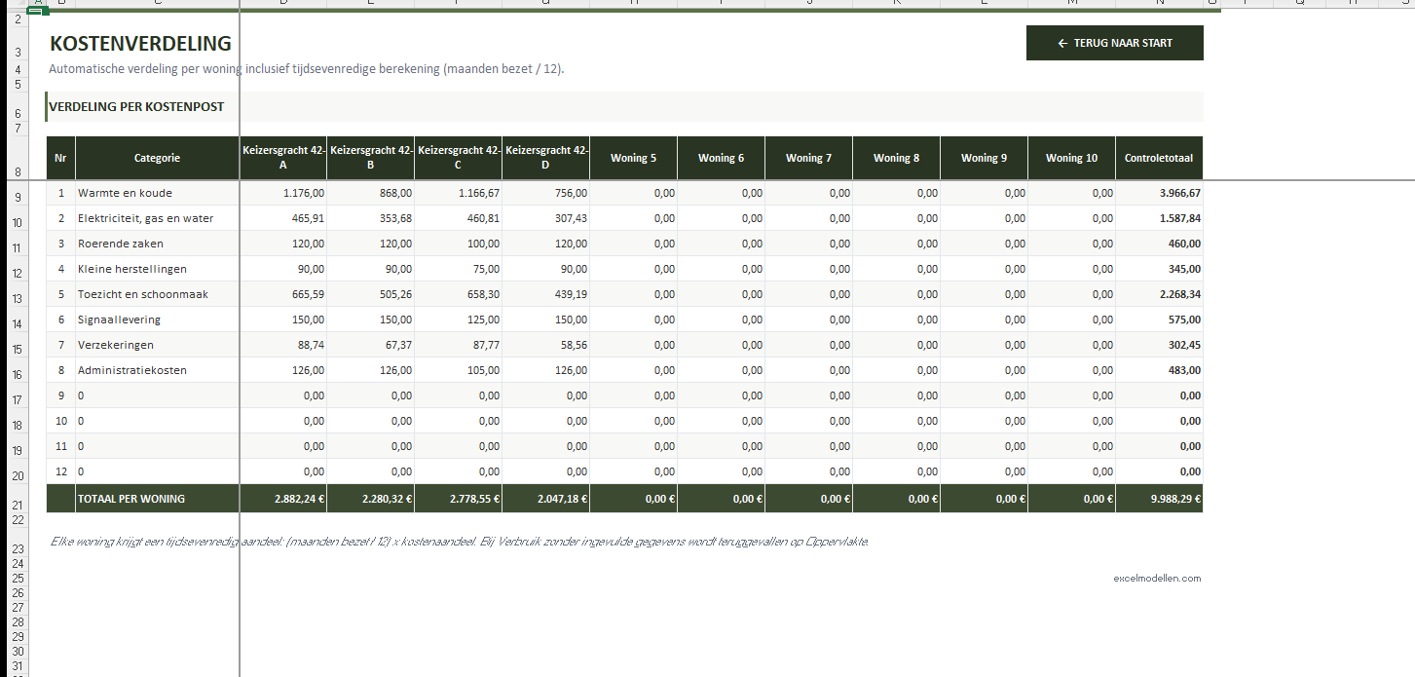Click the Terug naar start button
1415x677 pixels.
click(1114, 43)
